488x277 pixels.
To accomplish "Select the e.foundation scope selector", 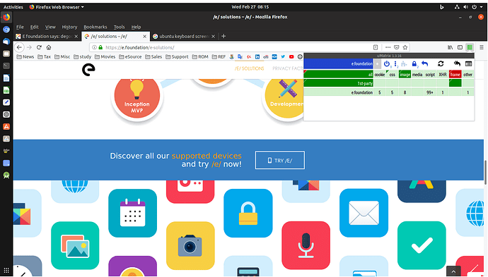I will click(x=338, y=64).
